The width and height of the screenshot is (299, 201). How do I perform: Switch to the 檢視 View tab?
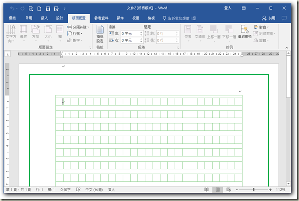pos(151,18)
